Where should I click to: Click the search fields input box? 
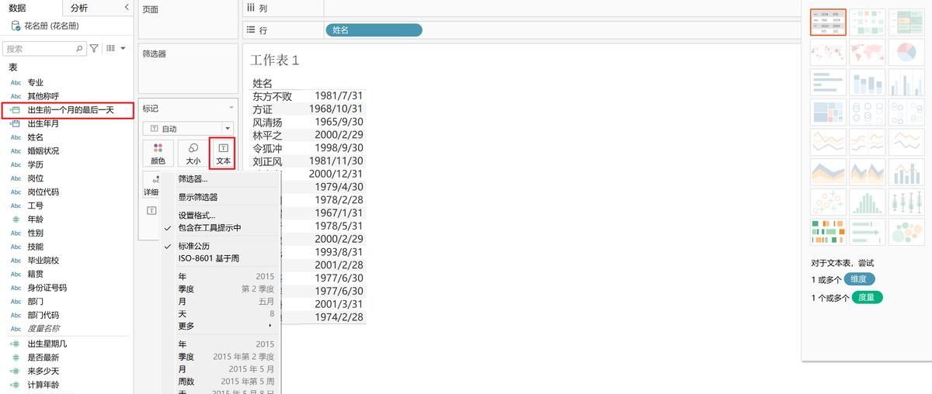click(x=45, y=48)
